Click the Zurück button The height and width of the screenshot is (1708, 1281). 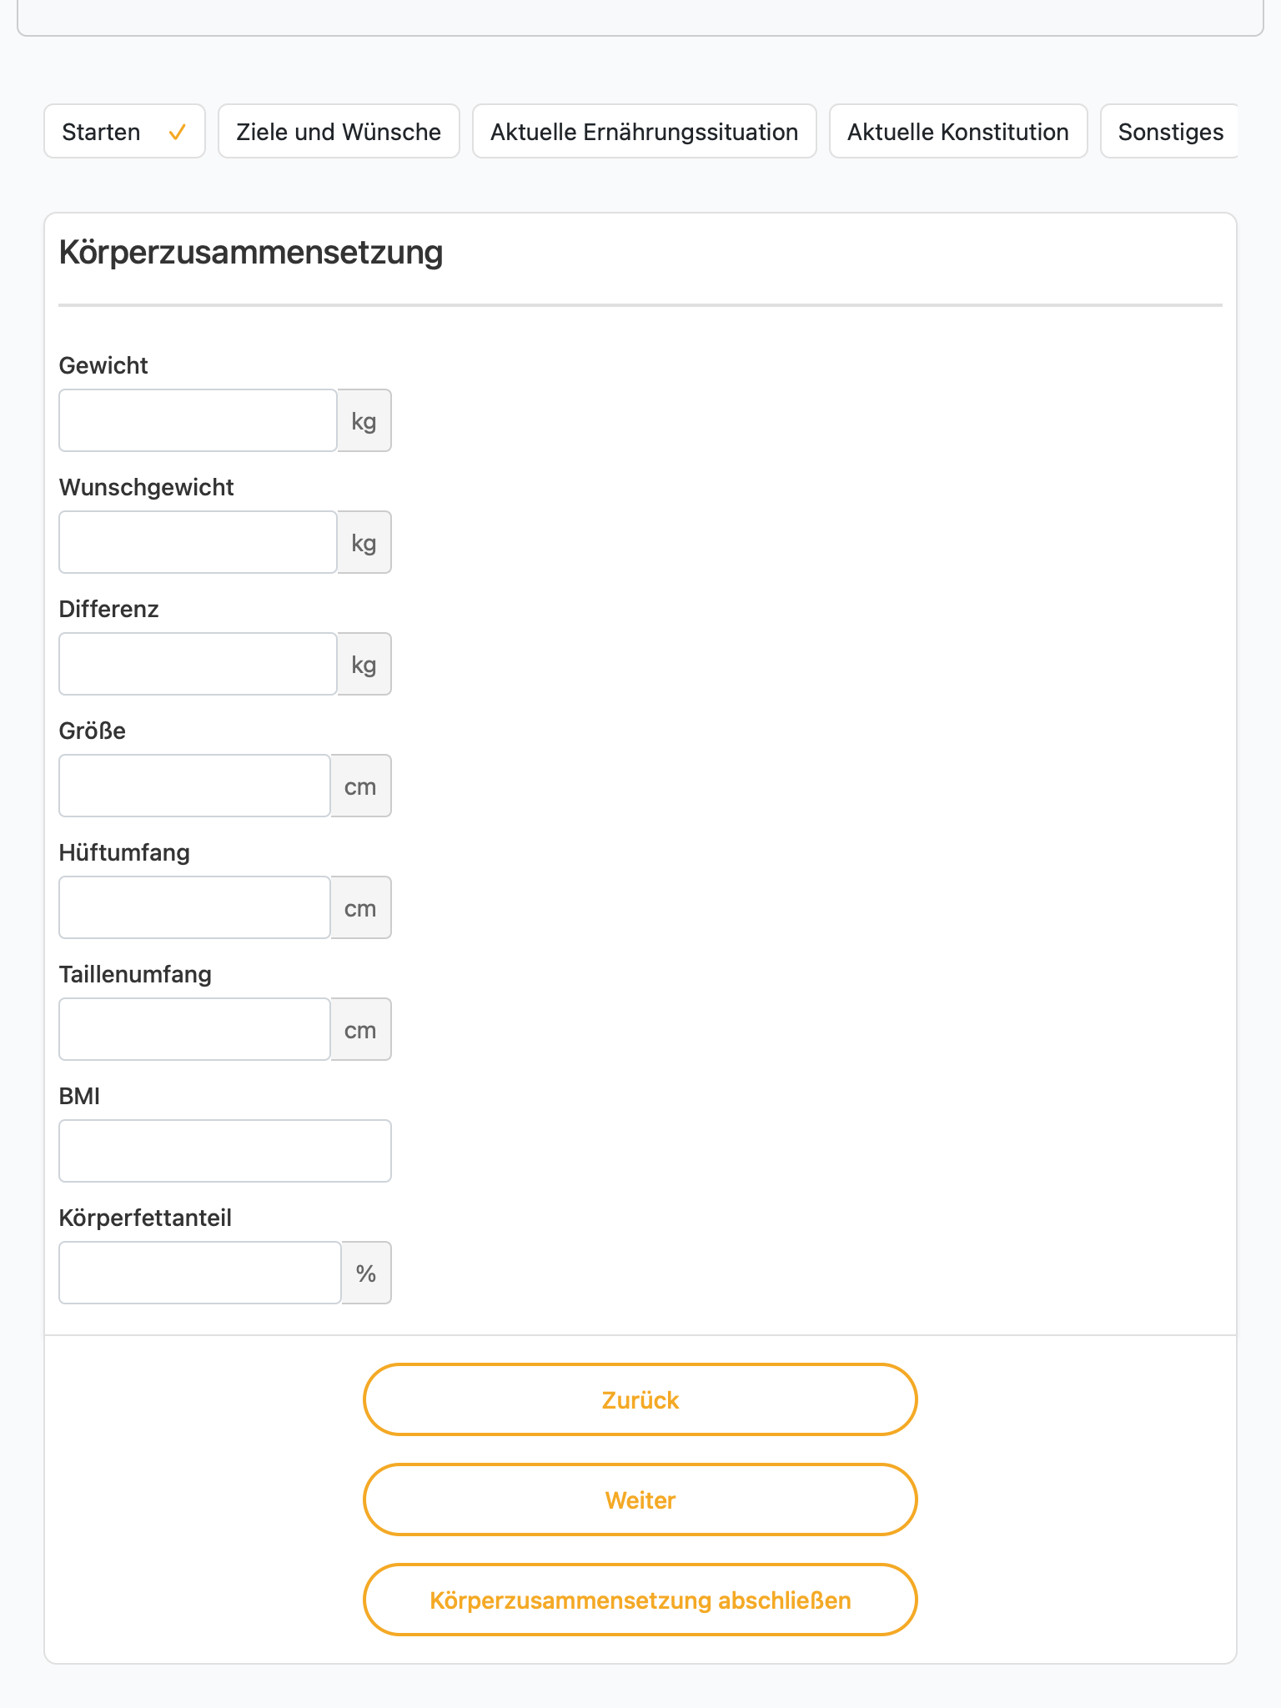(640, 1399)
